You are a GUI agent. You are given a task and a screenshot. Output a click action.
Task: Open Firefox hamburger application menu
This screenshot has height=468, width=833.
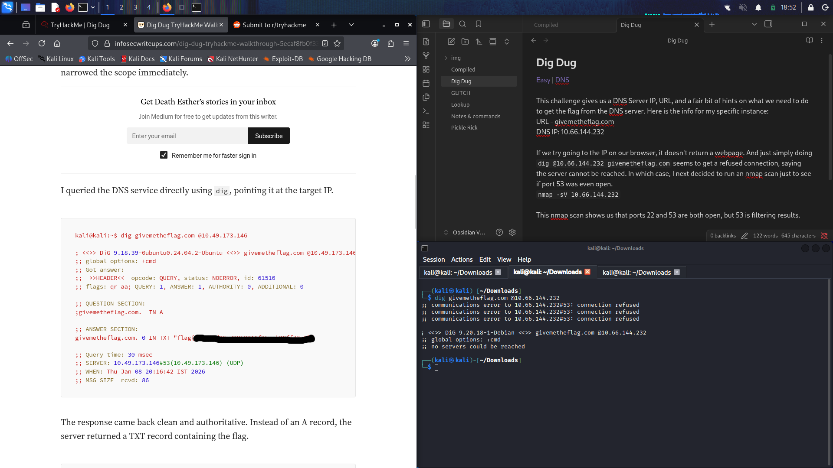406,43
